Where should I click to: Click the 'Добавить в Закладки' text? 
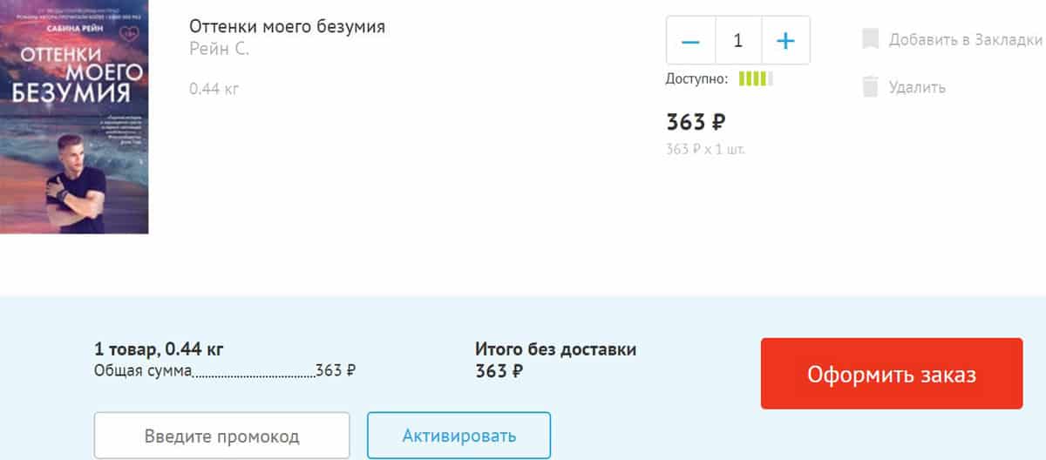click(965, 39)
